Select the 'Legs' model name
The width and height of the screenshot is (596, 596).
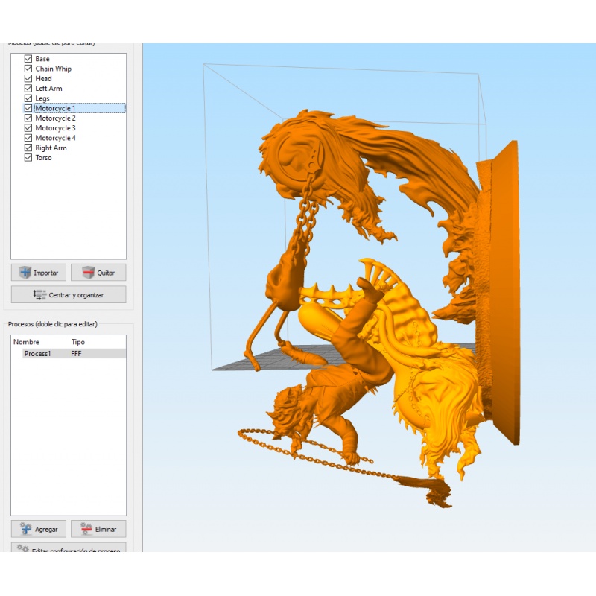point(42,98)
